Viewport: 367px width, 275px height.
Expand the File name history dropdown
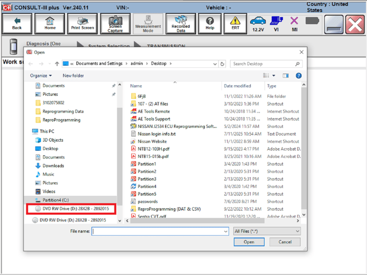226,231
